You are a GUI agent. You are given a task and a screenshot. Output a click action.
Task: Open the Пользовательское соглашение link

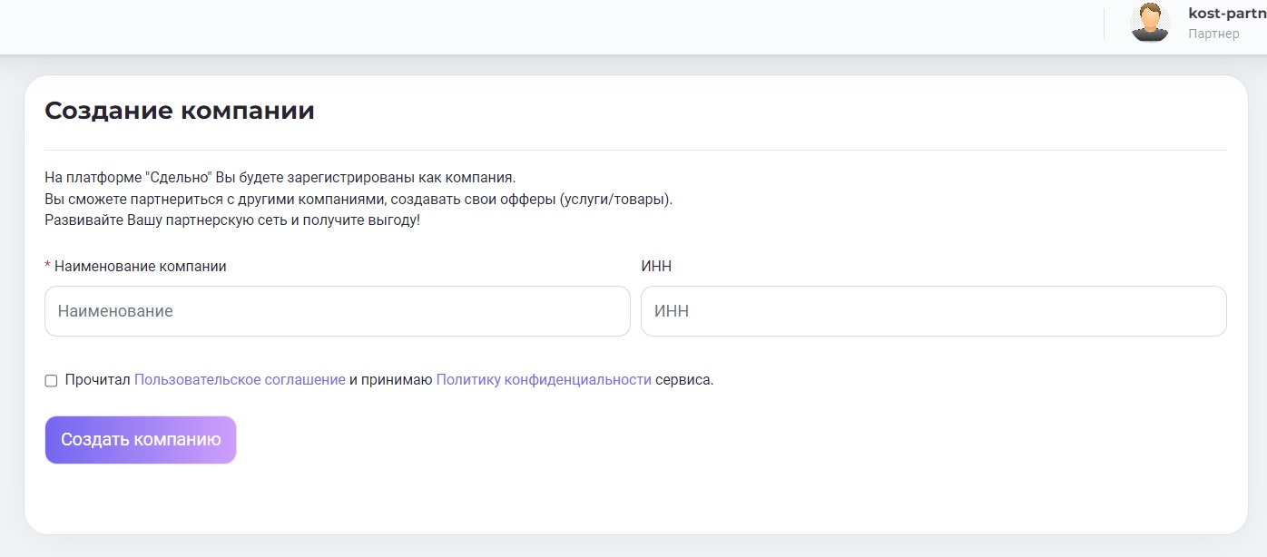240,380
